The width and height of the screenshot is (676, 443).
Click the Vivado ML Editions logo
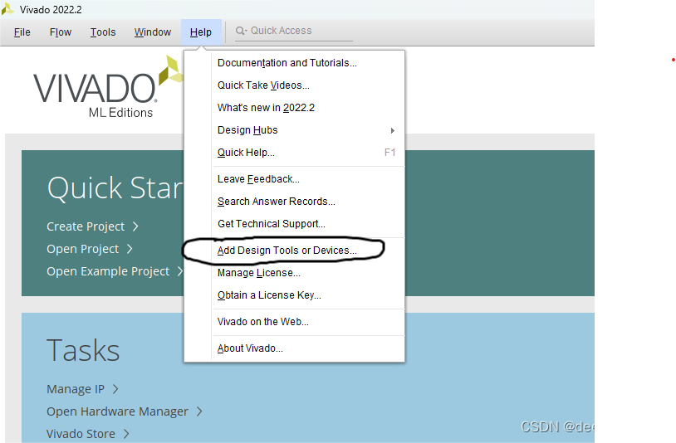click(108, 87)
